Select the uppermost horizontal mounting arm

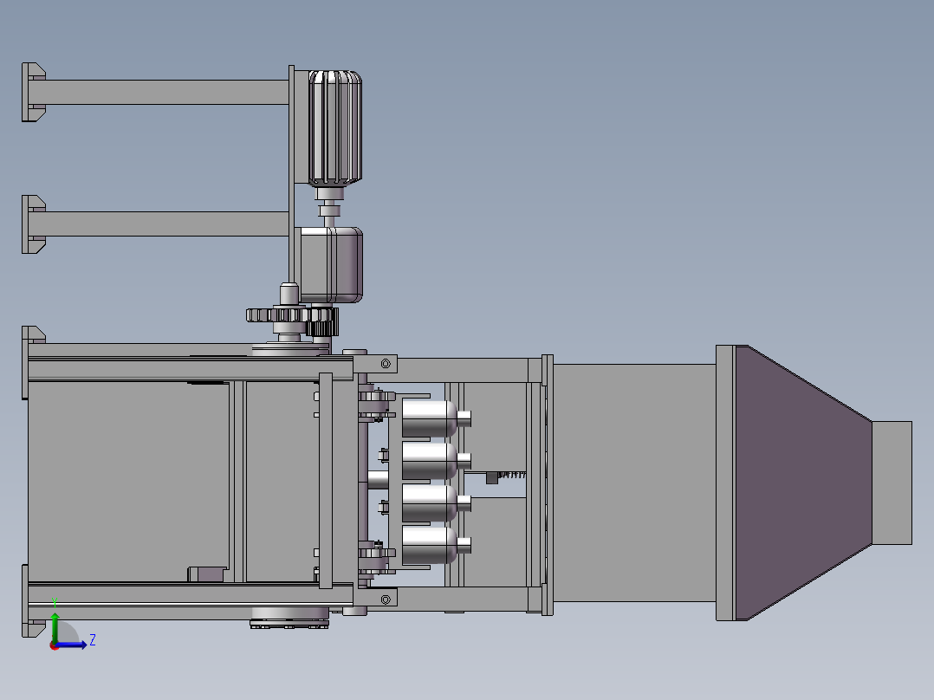click(159, 93)
